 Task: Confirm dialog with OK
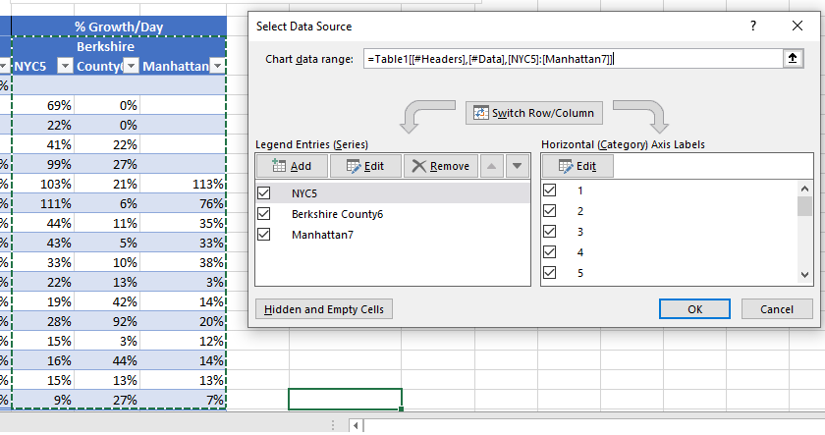coord(694,309)
